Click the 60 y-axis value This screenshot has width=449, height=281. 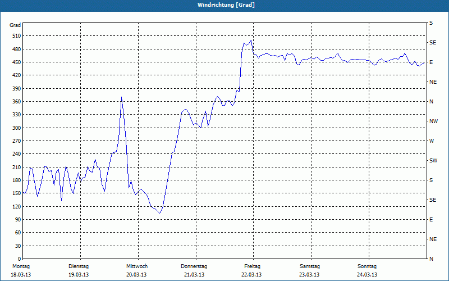(18, 233)
